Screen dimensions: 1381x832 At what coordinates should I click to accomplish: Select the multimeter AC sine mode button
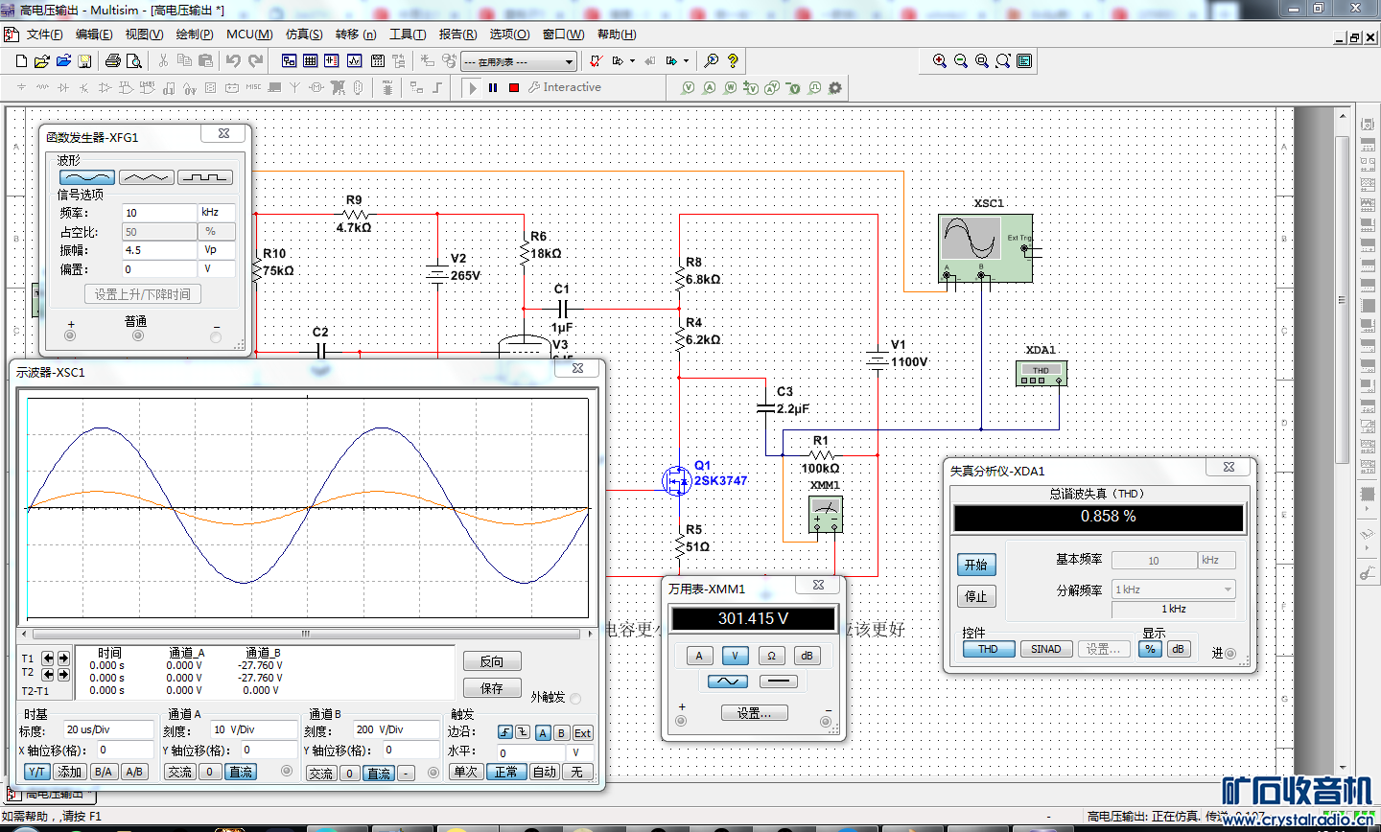(728, 682)
